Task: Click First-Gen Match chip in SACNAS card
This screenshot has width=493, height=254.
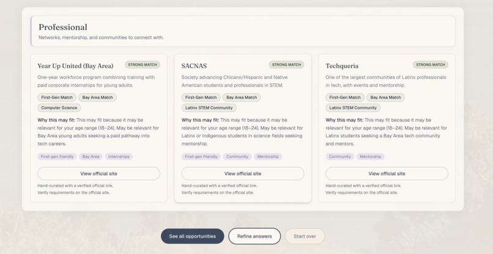Action: click(201, 97)
